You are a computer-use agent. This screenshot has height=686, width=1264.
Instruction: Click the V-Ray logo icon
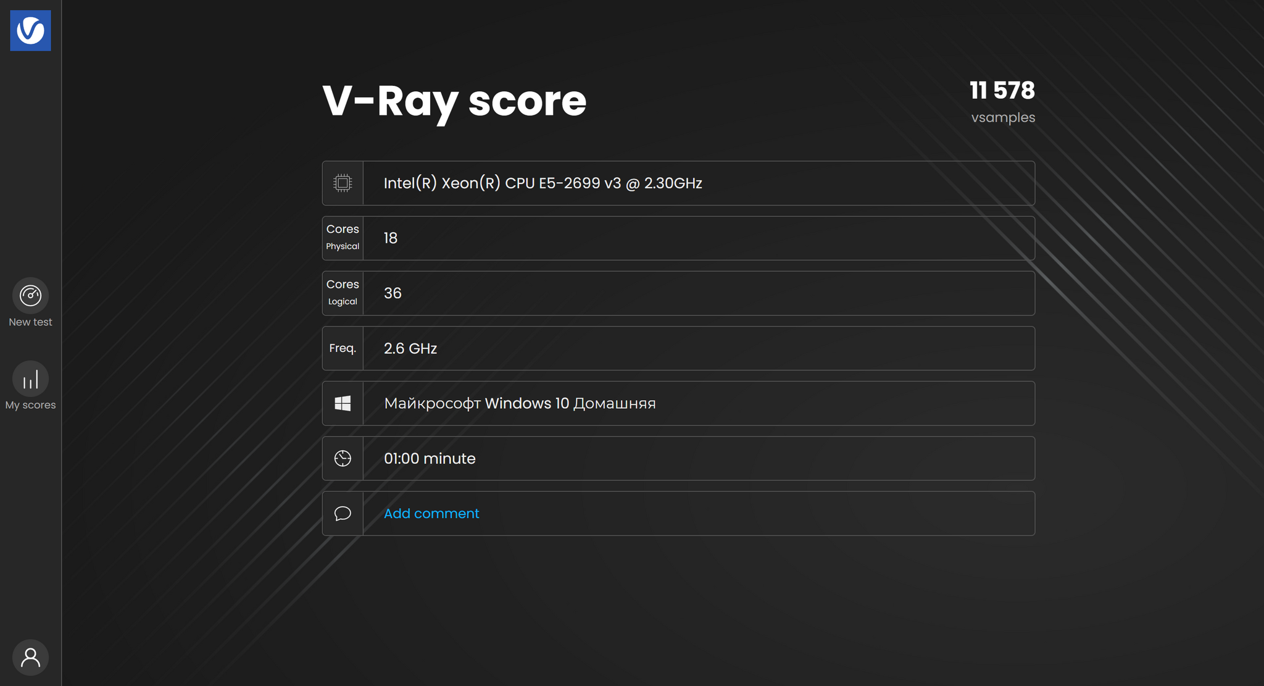click(x=30, y=30)
